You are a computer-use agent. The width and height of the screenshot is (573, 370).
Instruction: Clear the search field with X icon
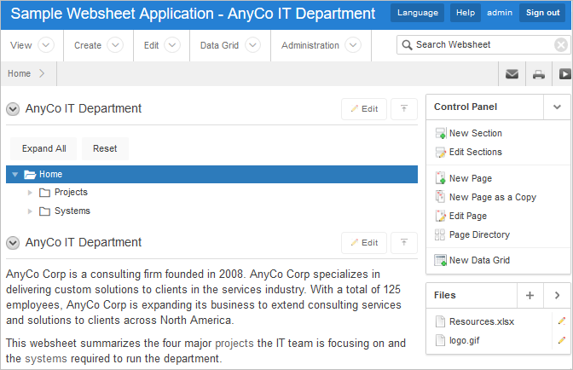[560, 45]
